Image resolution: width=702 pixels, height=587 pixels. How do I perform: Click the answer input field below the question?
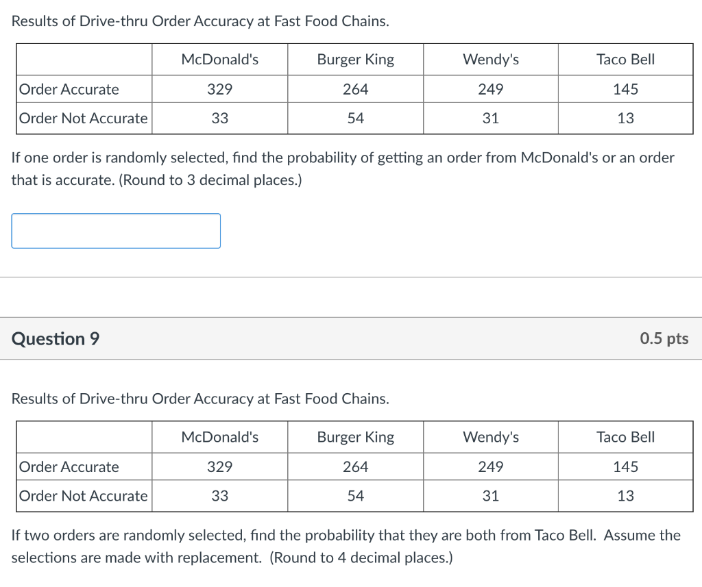coord(115,231)
